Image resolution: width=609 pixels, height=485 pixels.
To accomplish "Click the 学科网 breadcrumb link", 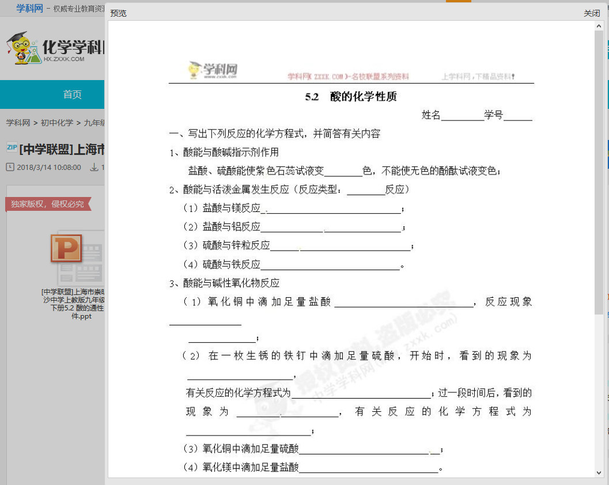I will point(18,123).
